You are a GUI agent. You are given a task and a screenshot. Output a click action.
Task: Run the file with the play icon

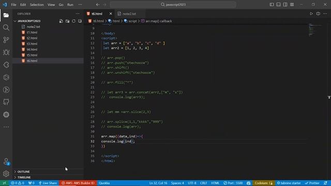coord(311,14)
